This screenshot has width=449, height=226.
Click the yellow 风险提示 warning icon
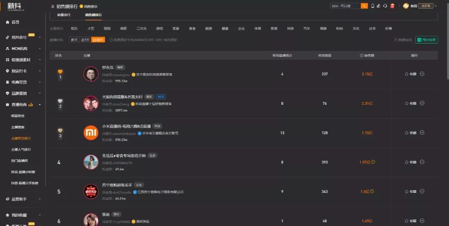81,6
